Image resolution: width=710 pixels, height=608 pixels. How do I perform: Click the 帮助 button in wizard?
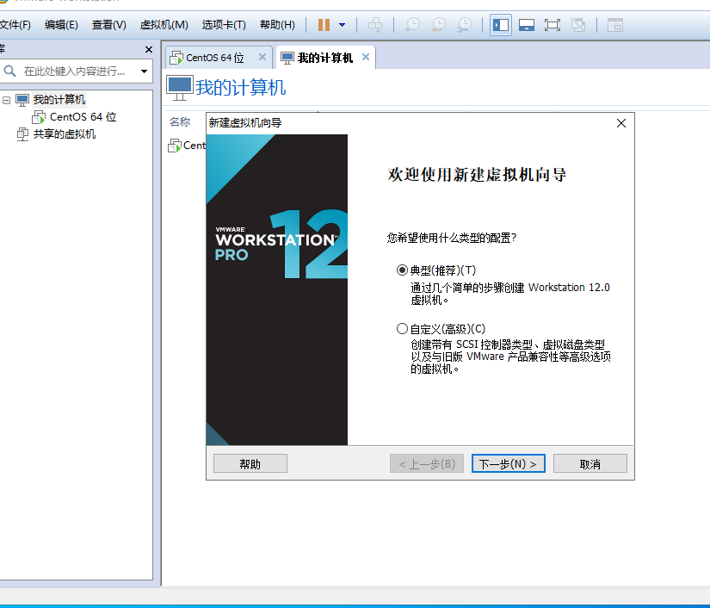[x=250, y=463]
